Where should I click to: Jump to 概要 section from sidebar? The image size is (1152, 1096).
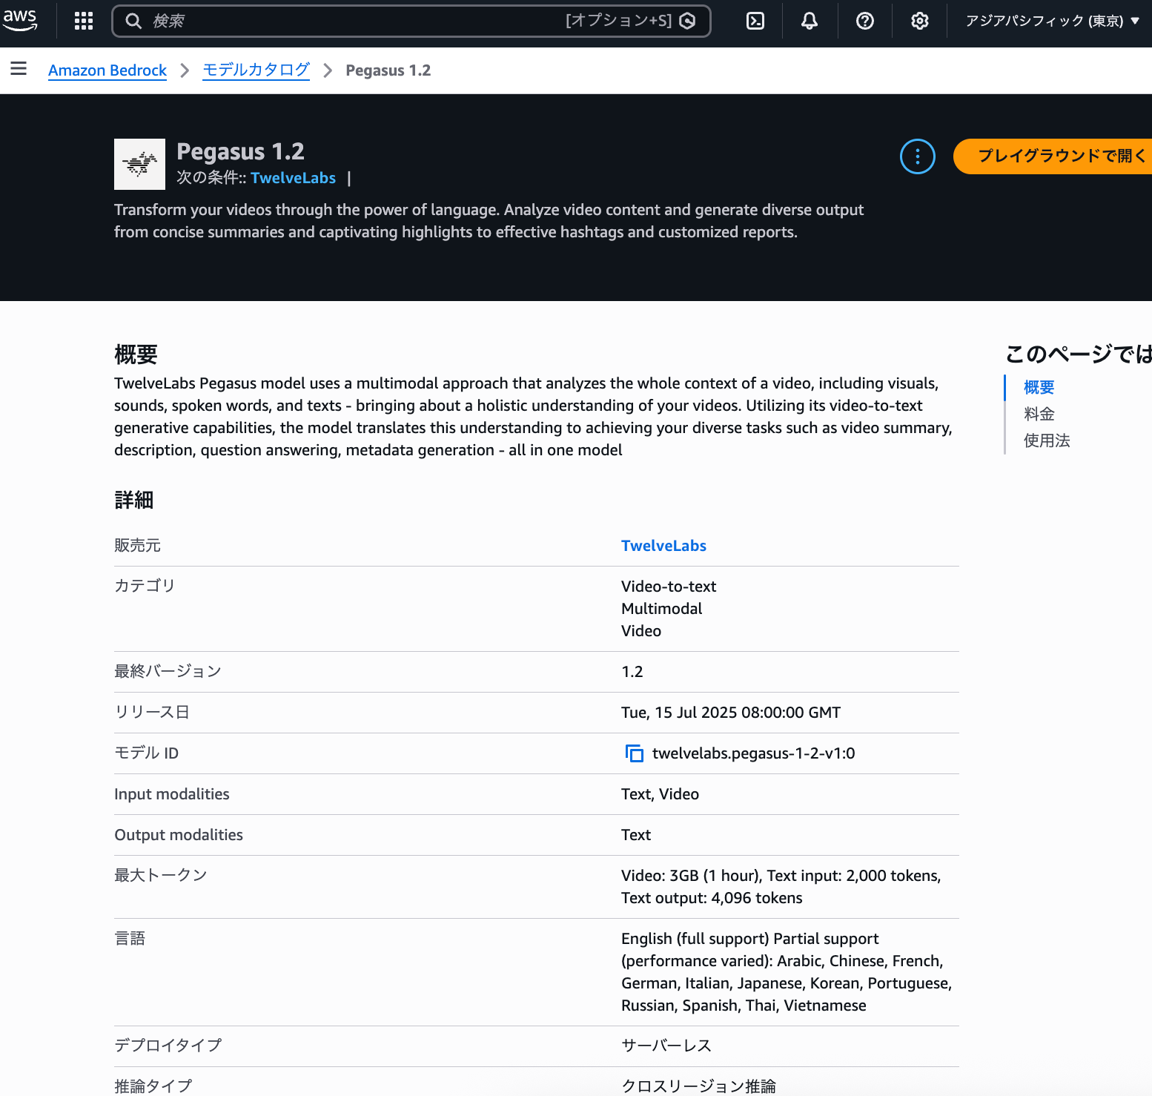coord(1038,387)
